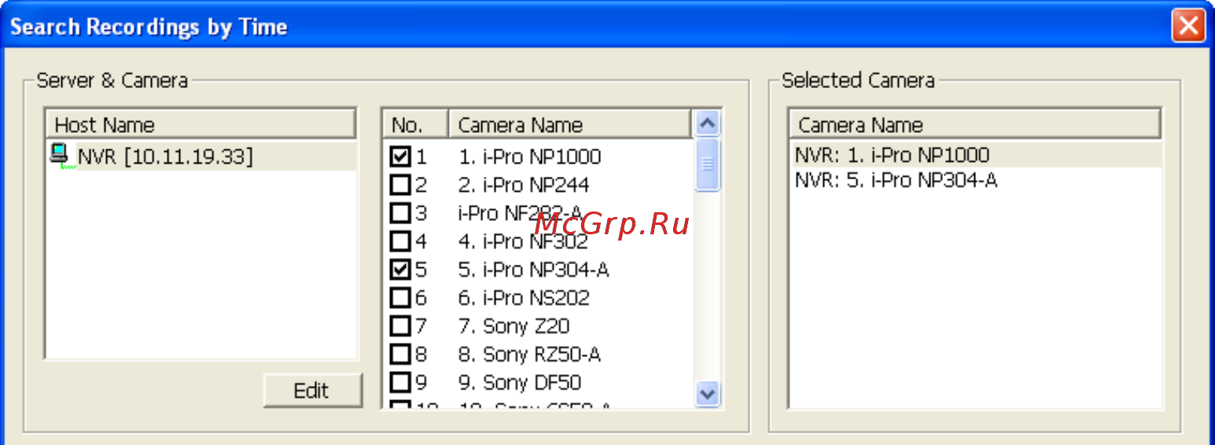
Task: Check camera 7 Sony Z20 checkbox
Action: [400, 326]
